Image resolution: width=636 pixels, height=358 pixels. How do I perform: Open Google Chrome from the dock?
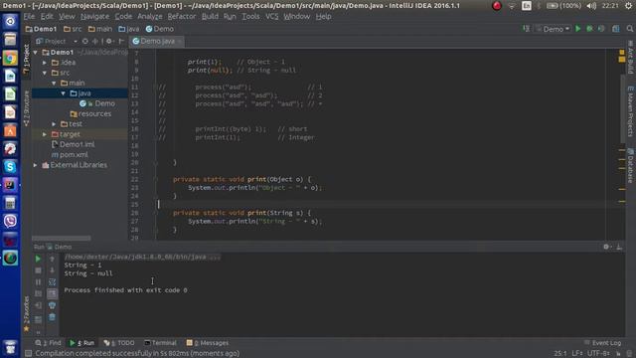tap(10, 58)
